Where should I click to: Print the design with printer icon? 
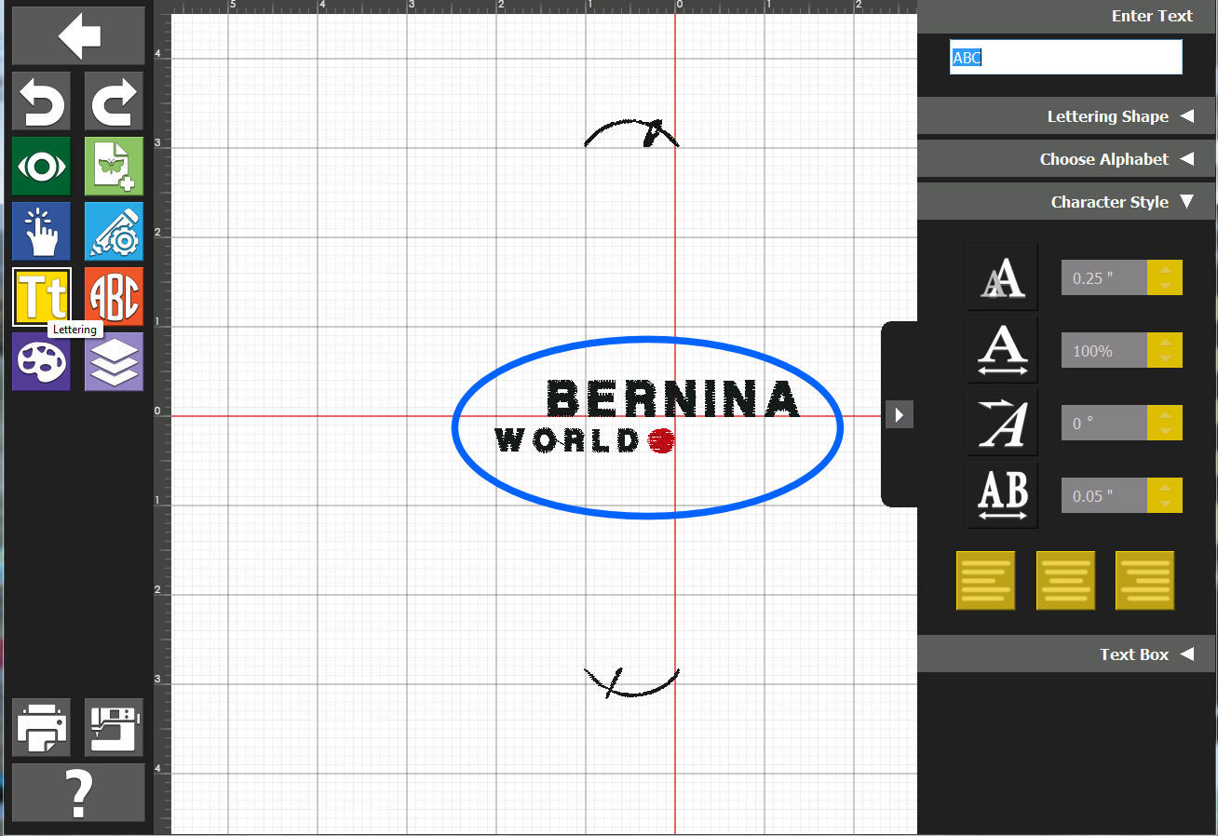tap(41, 727)
